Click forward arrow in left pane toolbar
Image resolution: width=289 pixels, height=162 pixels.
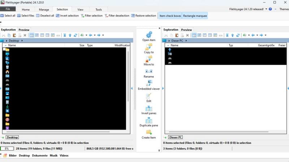(x=99, y=35)
